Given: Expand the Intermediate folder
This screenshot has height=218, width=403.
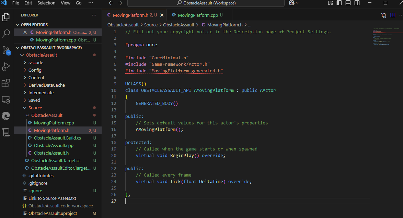Looking at the screenshot, I should point(25,93).
